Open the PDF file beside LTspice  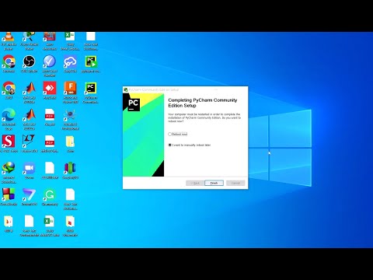[50, 143]
